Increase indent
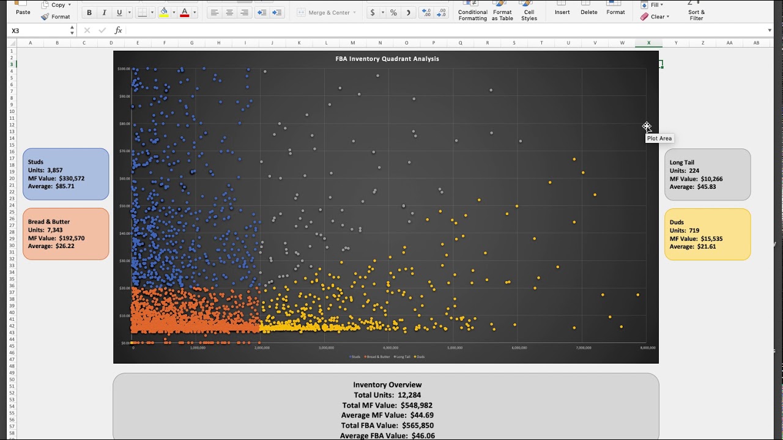783x440 pixels. [x=276, y=13]
